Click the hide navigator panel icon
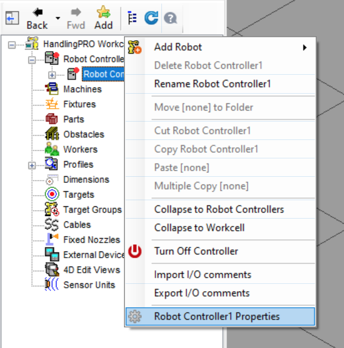Viewport: 344px width, 348px height. [12, 18]
